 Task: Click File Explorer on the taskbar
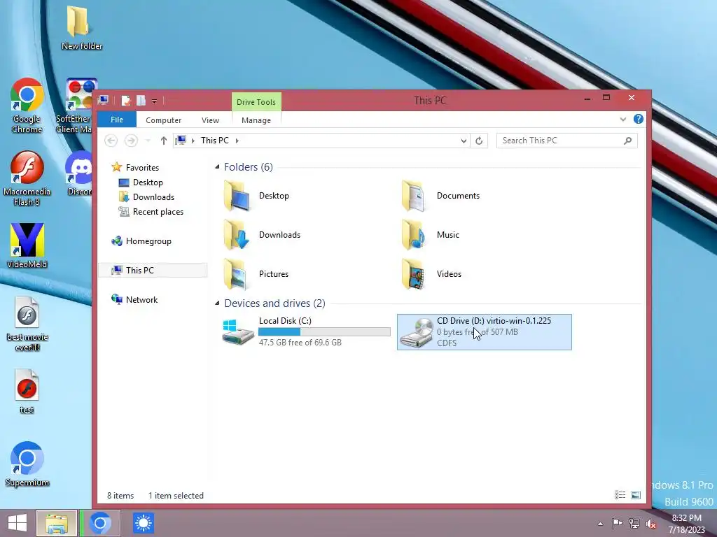click(57, 523)
